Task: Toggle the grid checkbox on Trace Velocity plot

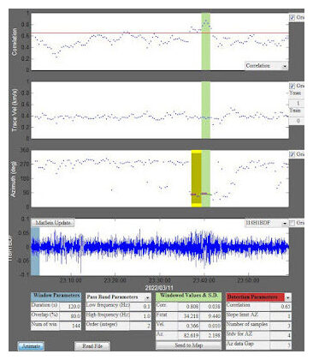Action: [292, 86]
